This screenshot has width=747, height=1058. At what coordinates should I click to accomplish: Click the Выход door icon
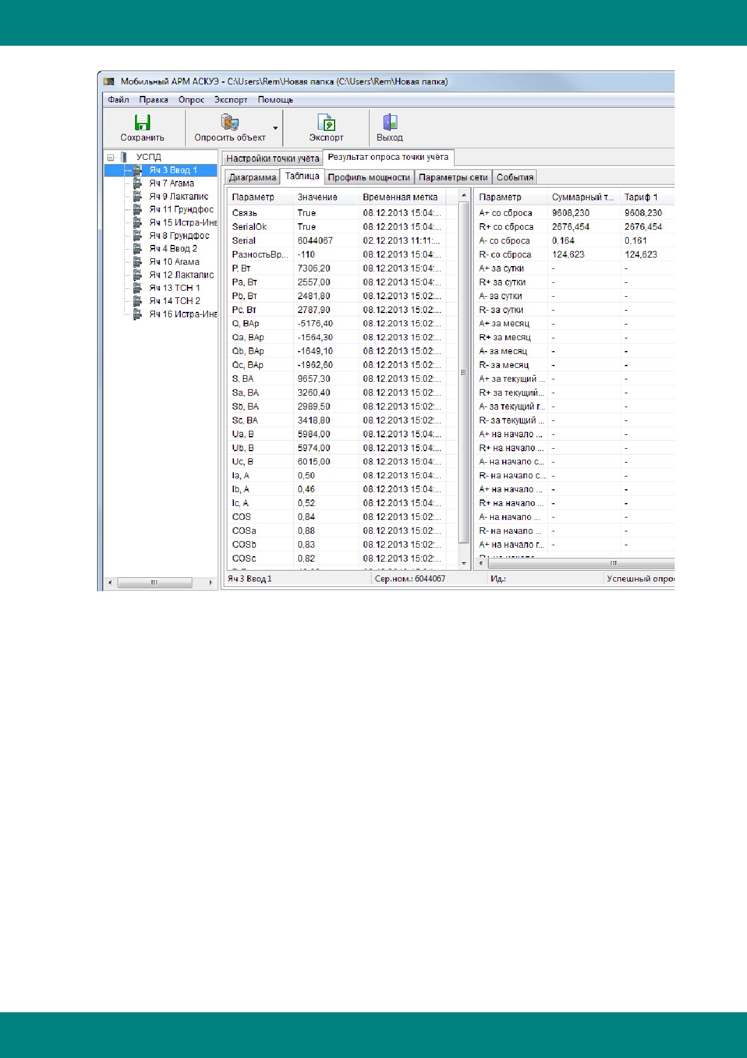pos(390,122)
